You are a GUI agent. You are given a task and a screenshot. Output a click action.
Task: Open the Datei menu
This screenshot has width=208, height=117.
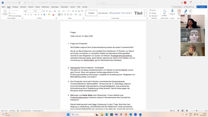click(x=3, y=7)
